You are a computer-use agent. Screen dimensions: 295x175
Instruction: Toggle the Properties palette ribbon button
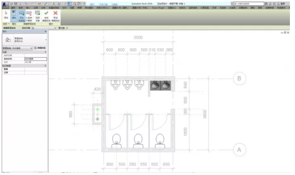pos(14,15)
